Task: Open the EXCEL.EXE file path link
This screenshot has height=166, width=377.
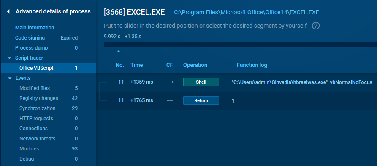Action: 247,13
